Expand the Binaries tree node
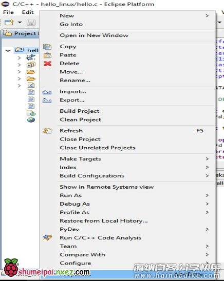The image size is (224, 281). [19, 58]
